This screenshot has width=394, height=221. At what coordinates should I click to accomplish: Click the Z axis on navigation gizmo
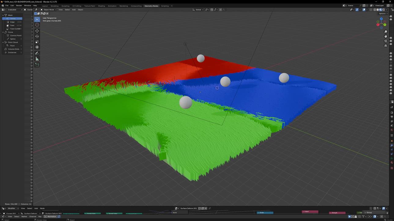(381, 19)
